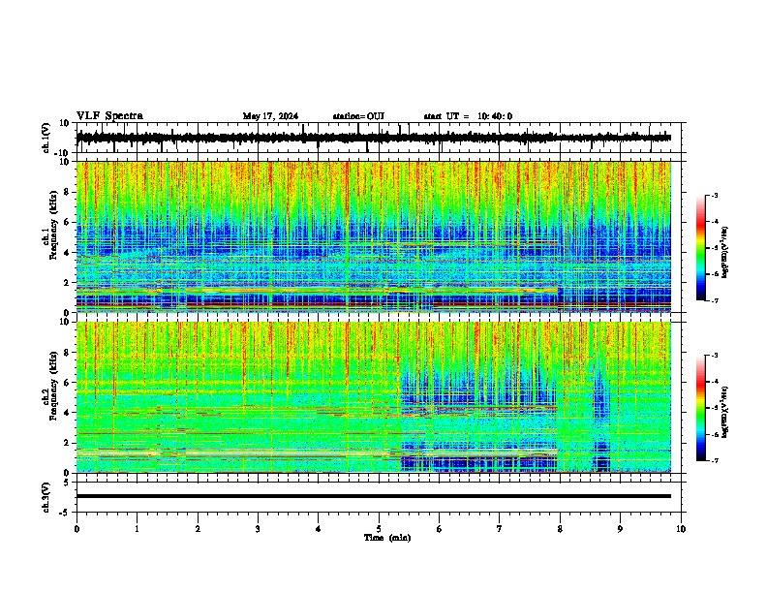The image size is (767, 593).
Task: Click the ch.1 spectrogram color scale bar
Action: click(700, 248)
